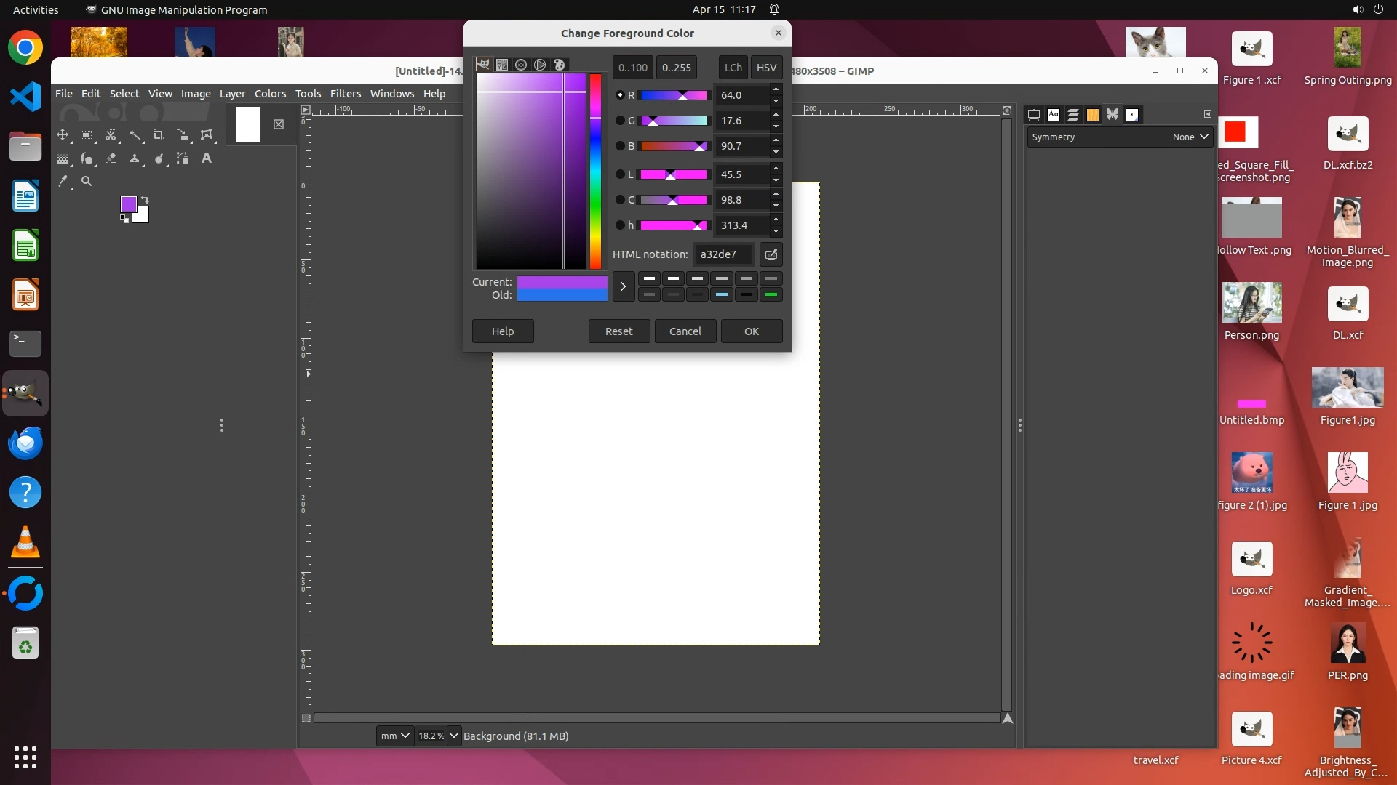The width and height of the screenshot is (1397, 785).
Task: Activate the Zoom magnifier tool
Action: point(87,182)
